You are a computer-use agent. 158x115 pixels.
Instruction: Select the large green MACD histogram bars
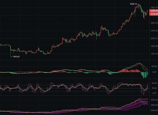coord(145,75)
